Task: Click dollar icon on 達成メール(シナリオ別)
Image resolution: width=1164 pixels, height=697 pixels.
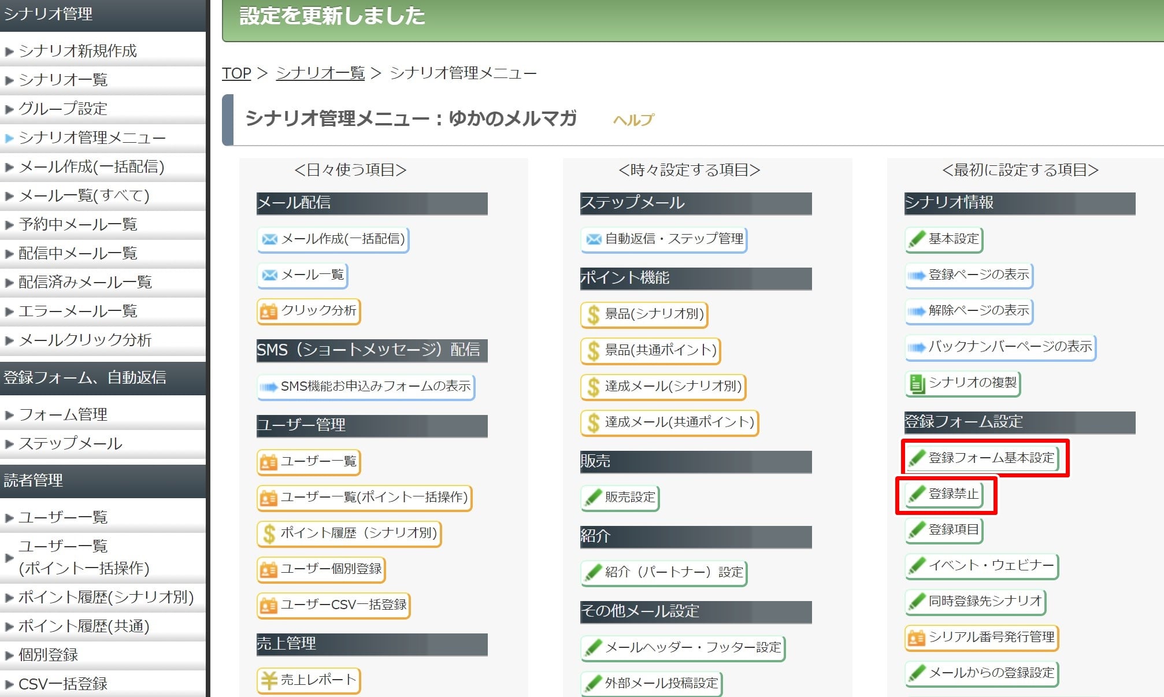Action: 593,387
